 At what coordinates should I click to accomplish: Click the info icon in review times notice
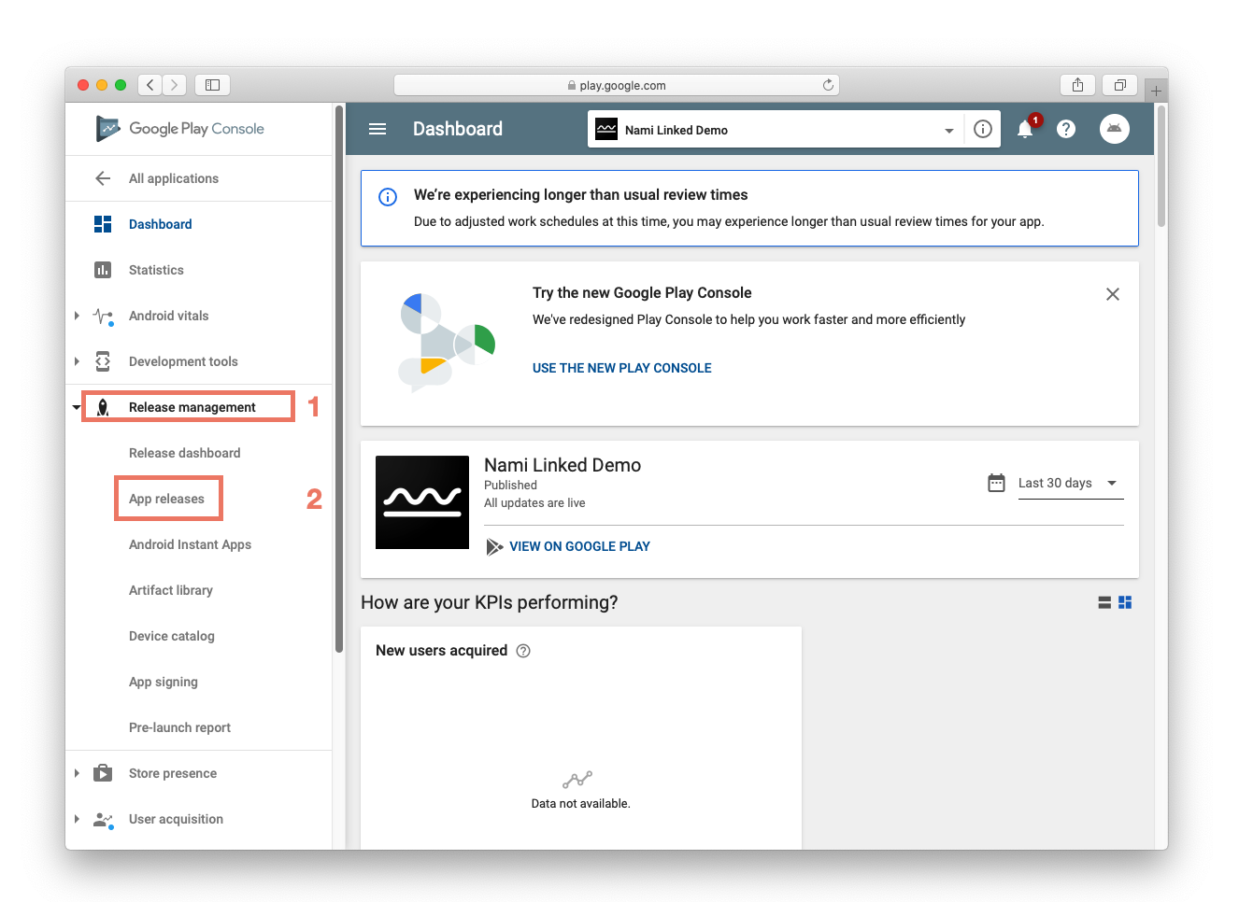[388, 197]
